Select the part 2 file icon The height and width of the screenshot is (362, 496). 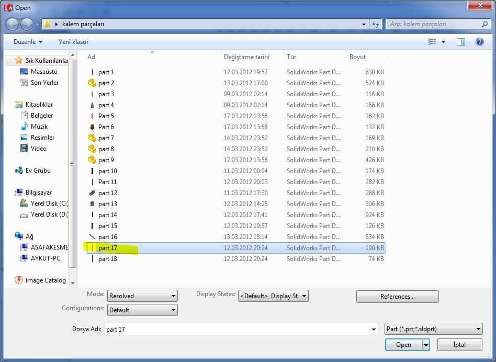pos(92,83)
